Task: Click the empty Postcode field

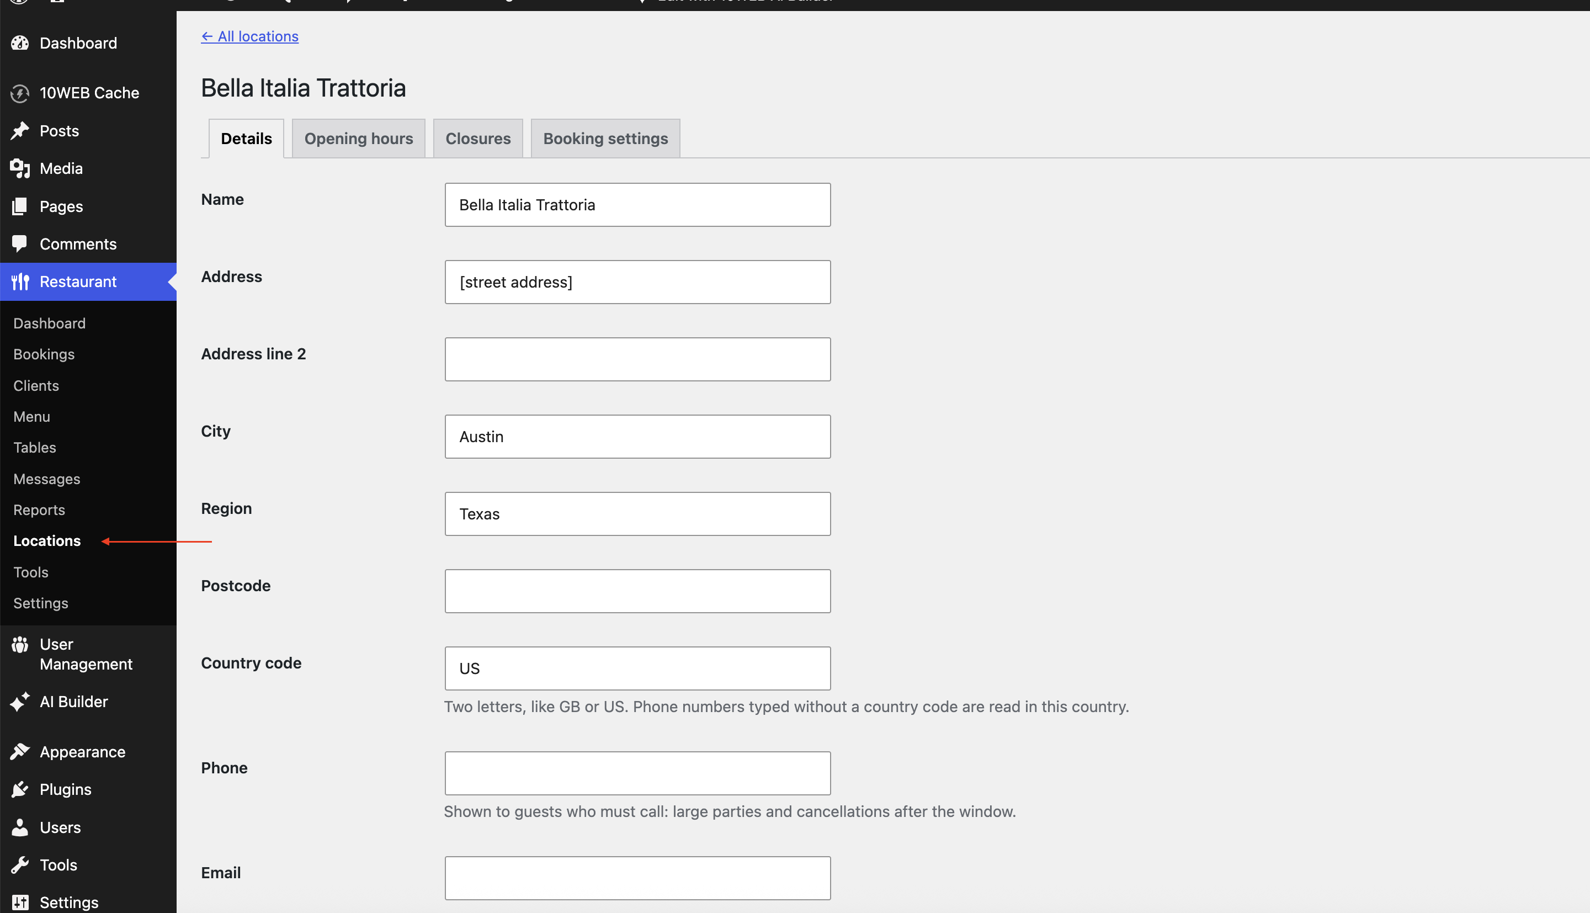Action: [637, 591]
